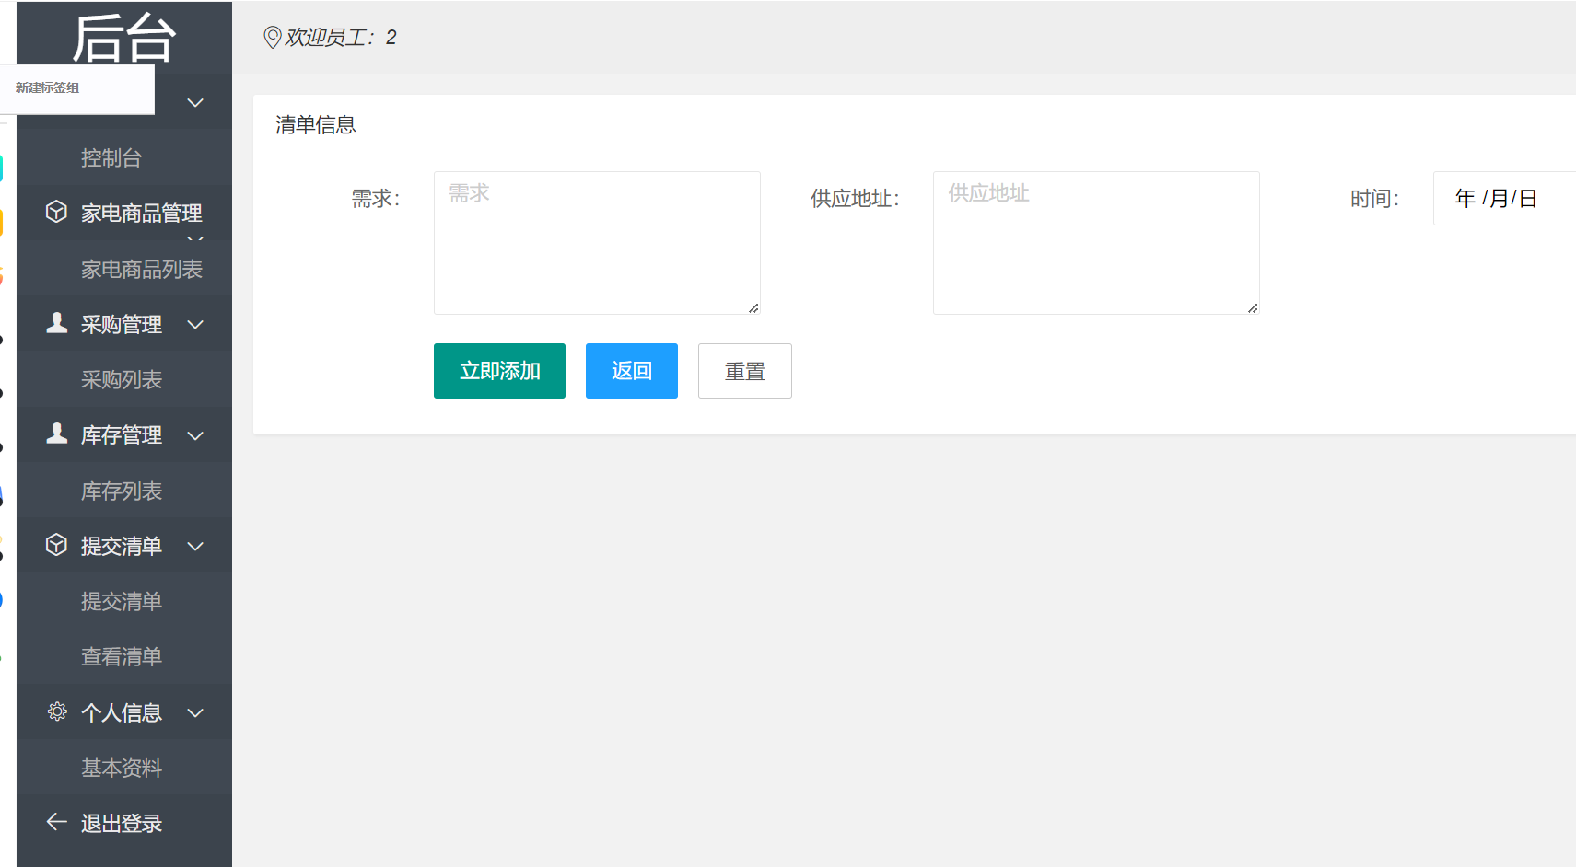Click the 退出登录 back-arrow icon
Screen dimensions: 1576x867
point(56,822)
